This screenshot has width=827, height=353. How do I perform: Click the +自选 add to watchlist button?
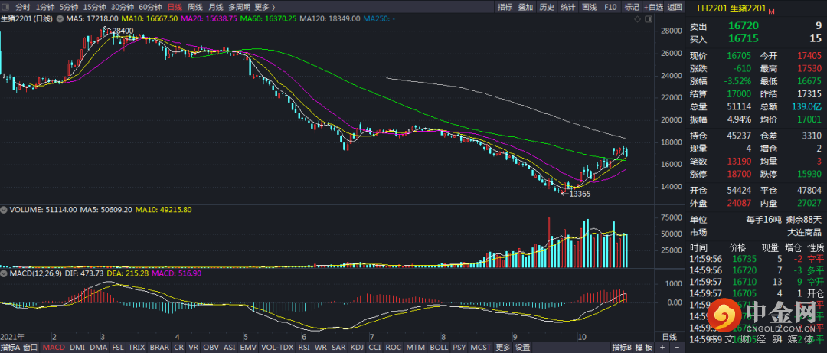(652, 6)
